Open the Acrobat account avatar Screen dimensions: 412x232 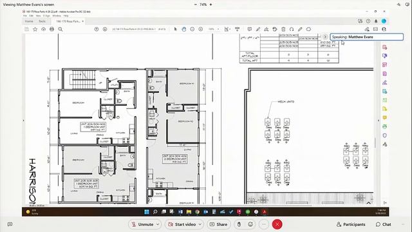pos(384,21)
